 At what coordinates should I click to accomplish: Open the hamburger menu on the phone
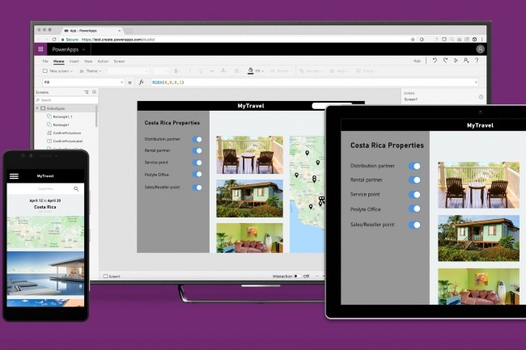pos(14,176)
